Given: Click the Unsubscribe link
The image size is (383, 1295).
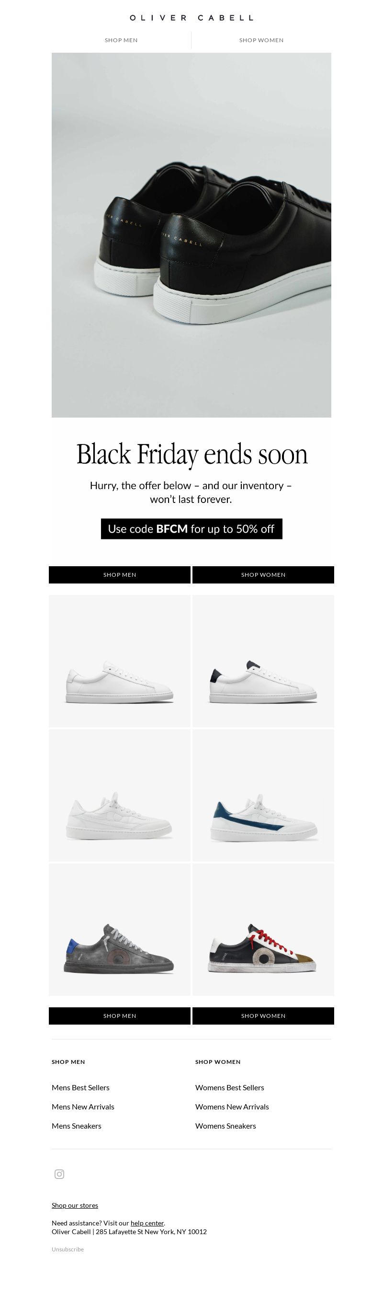Looking at the screenshot, I should coord(68,1249).
